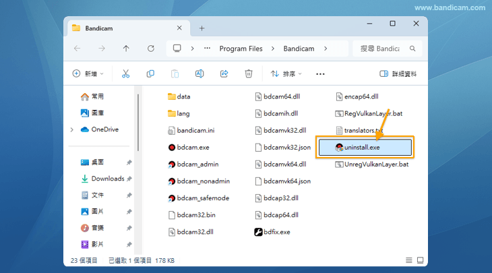Image resolution: width=492 pixels, height=273 pixels.
Task: Add a new tab with plus button
Action: [x=202, y=28]
